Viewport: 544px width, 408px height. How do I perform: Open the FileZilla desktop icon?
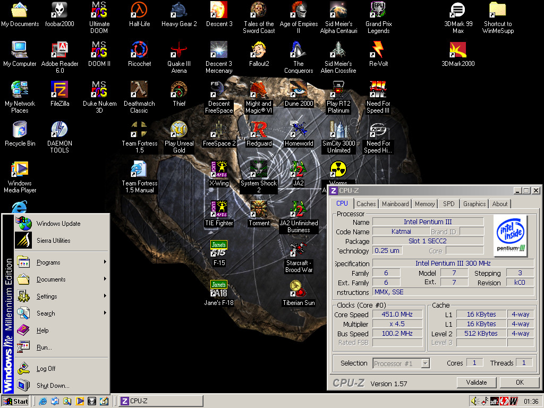coord(59,90)
